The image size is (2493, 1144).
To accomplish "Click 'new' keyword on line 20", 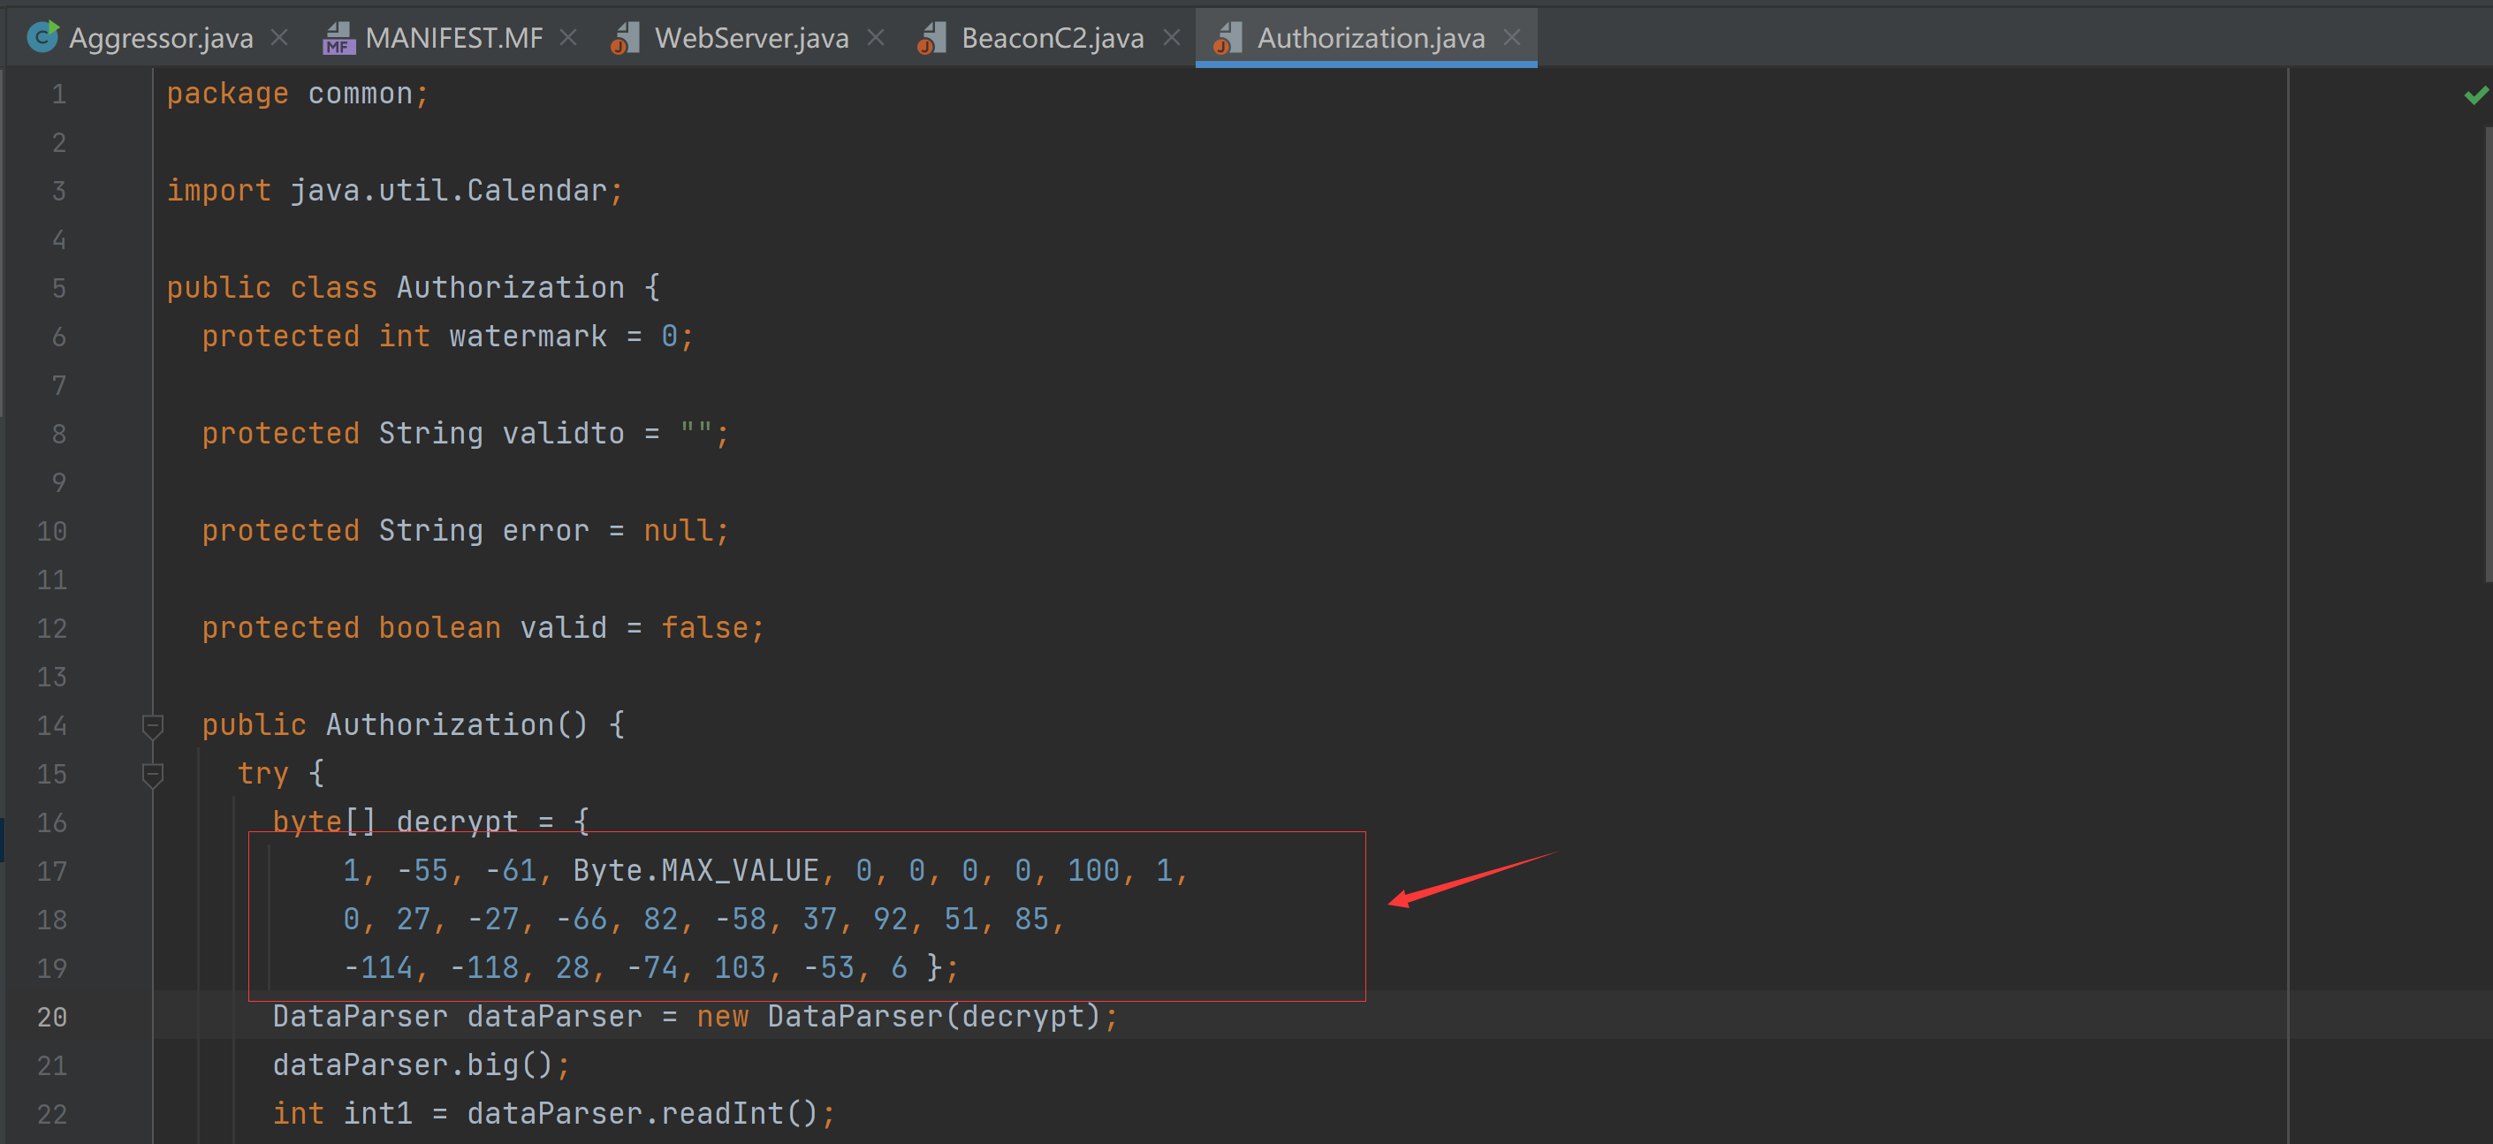I will pyautogui.click(x=723, y=1017).
